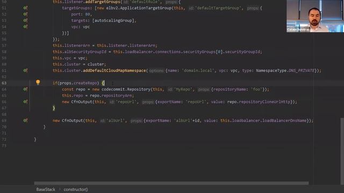Image resolution: width=344 pixels, height=193 pixels.
Task: Click the 'NamespaceType' identifier
Action: tap(271, 70)
